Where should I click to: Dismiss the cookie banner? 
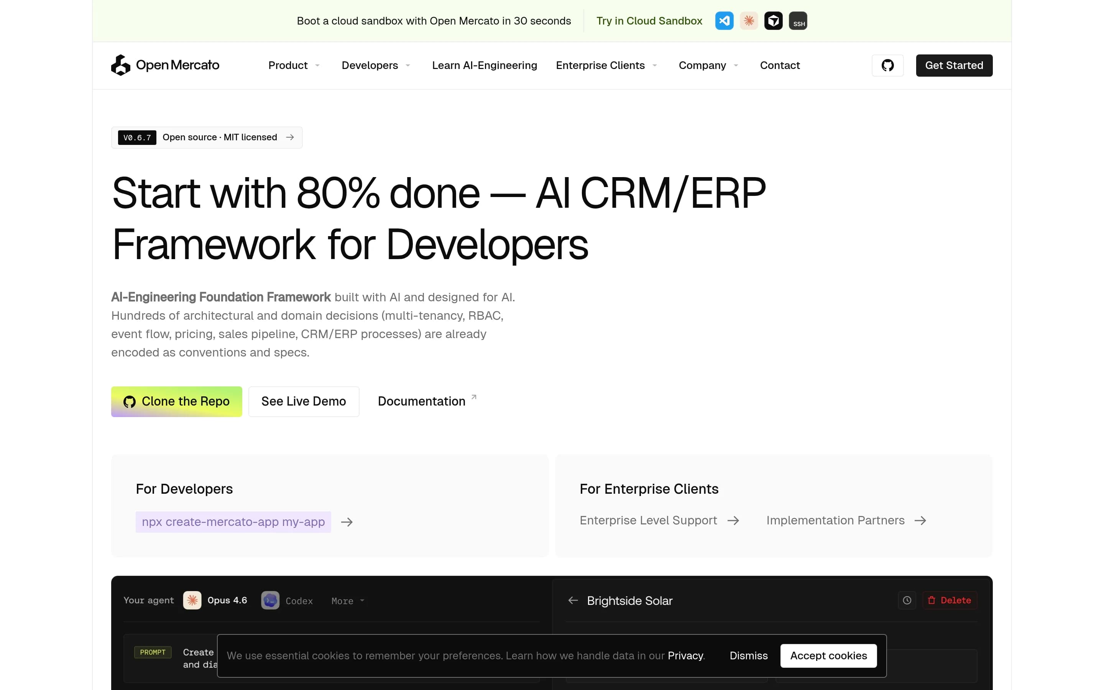[749, 656]
